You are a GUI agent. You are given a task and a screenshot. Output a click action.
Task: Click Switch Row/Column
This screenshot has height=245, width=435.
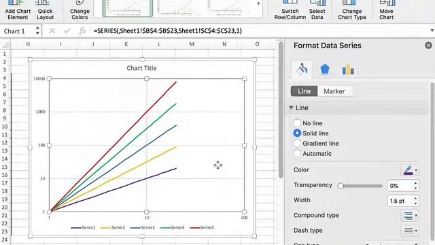(290, 10)
